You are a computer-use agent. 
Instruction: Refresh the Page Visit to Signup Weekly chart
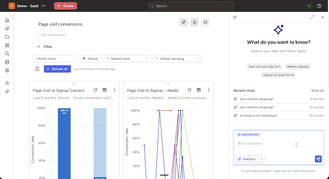pos(189,90)
